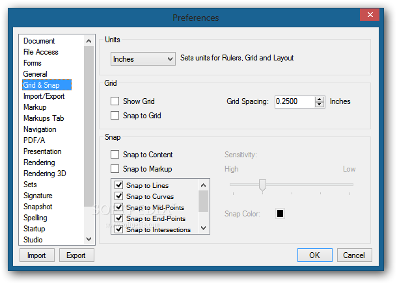397x284 pixels.
Task: Uncheck Snap to Mid-Points option
Action: point(118,207)
